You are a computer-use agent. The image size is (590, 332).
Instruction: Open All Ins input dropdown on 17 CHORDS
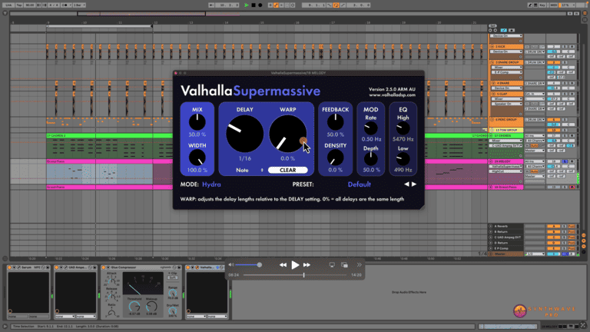[x=535, y=135]
